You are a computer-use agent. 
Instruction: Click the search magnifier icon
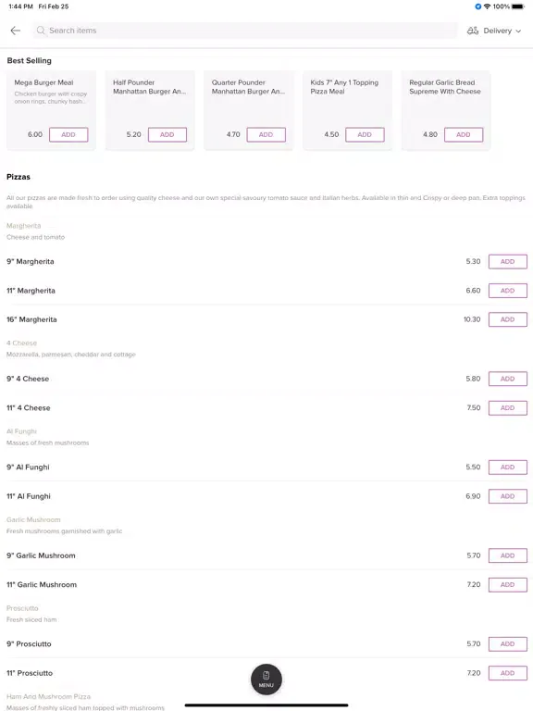pos(41,31)
